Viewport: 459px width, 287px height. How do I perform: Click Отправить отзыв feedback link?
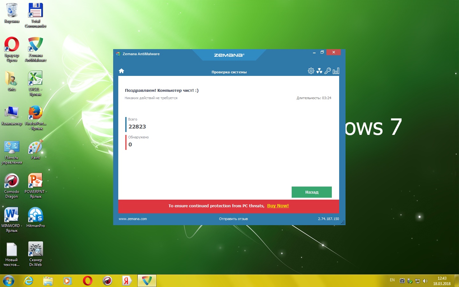(x=233, y=219)
